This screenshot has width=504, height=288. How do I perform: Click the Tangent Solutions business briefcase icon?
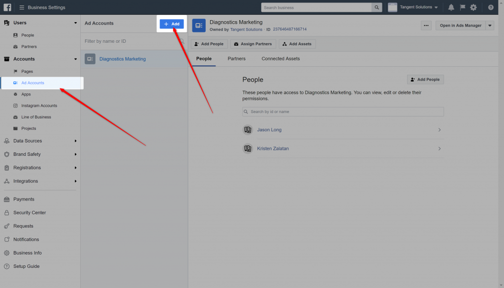(x=392, y=7)
